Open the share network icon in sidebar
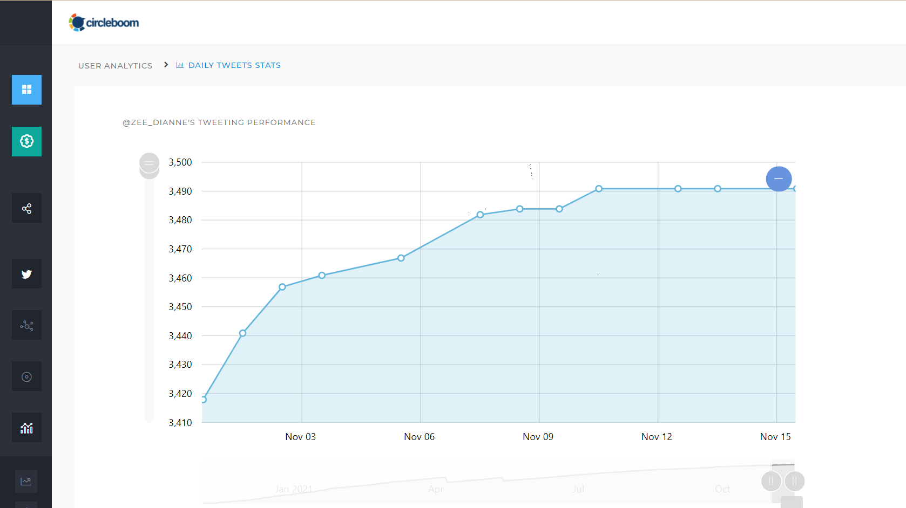906x508 pixels. [26, 208]
